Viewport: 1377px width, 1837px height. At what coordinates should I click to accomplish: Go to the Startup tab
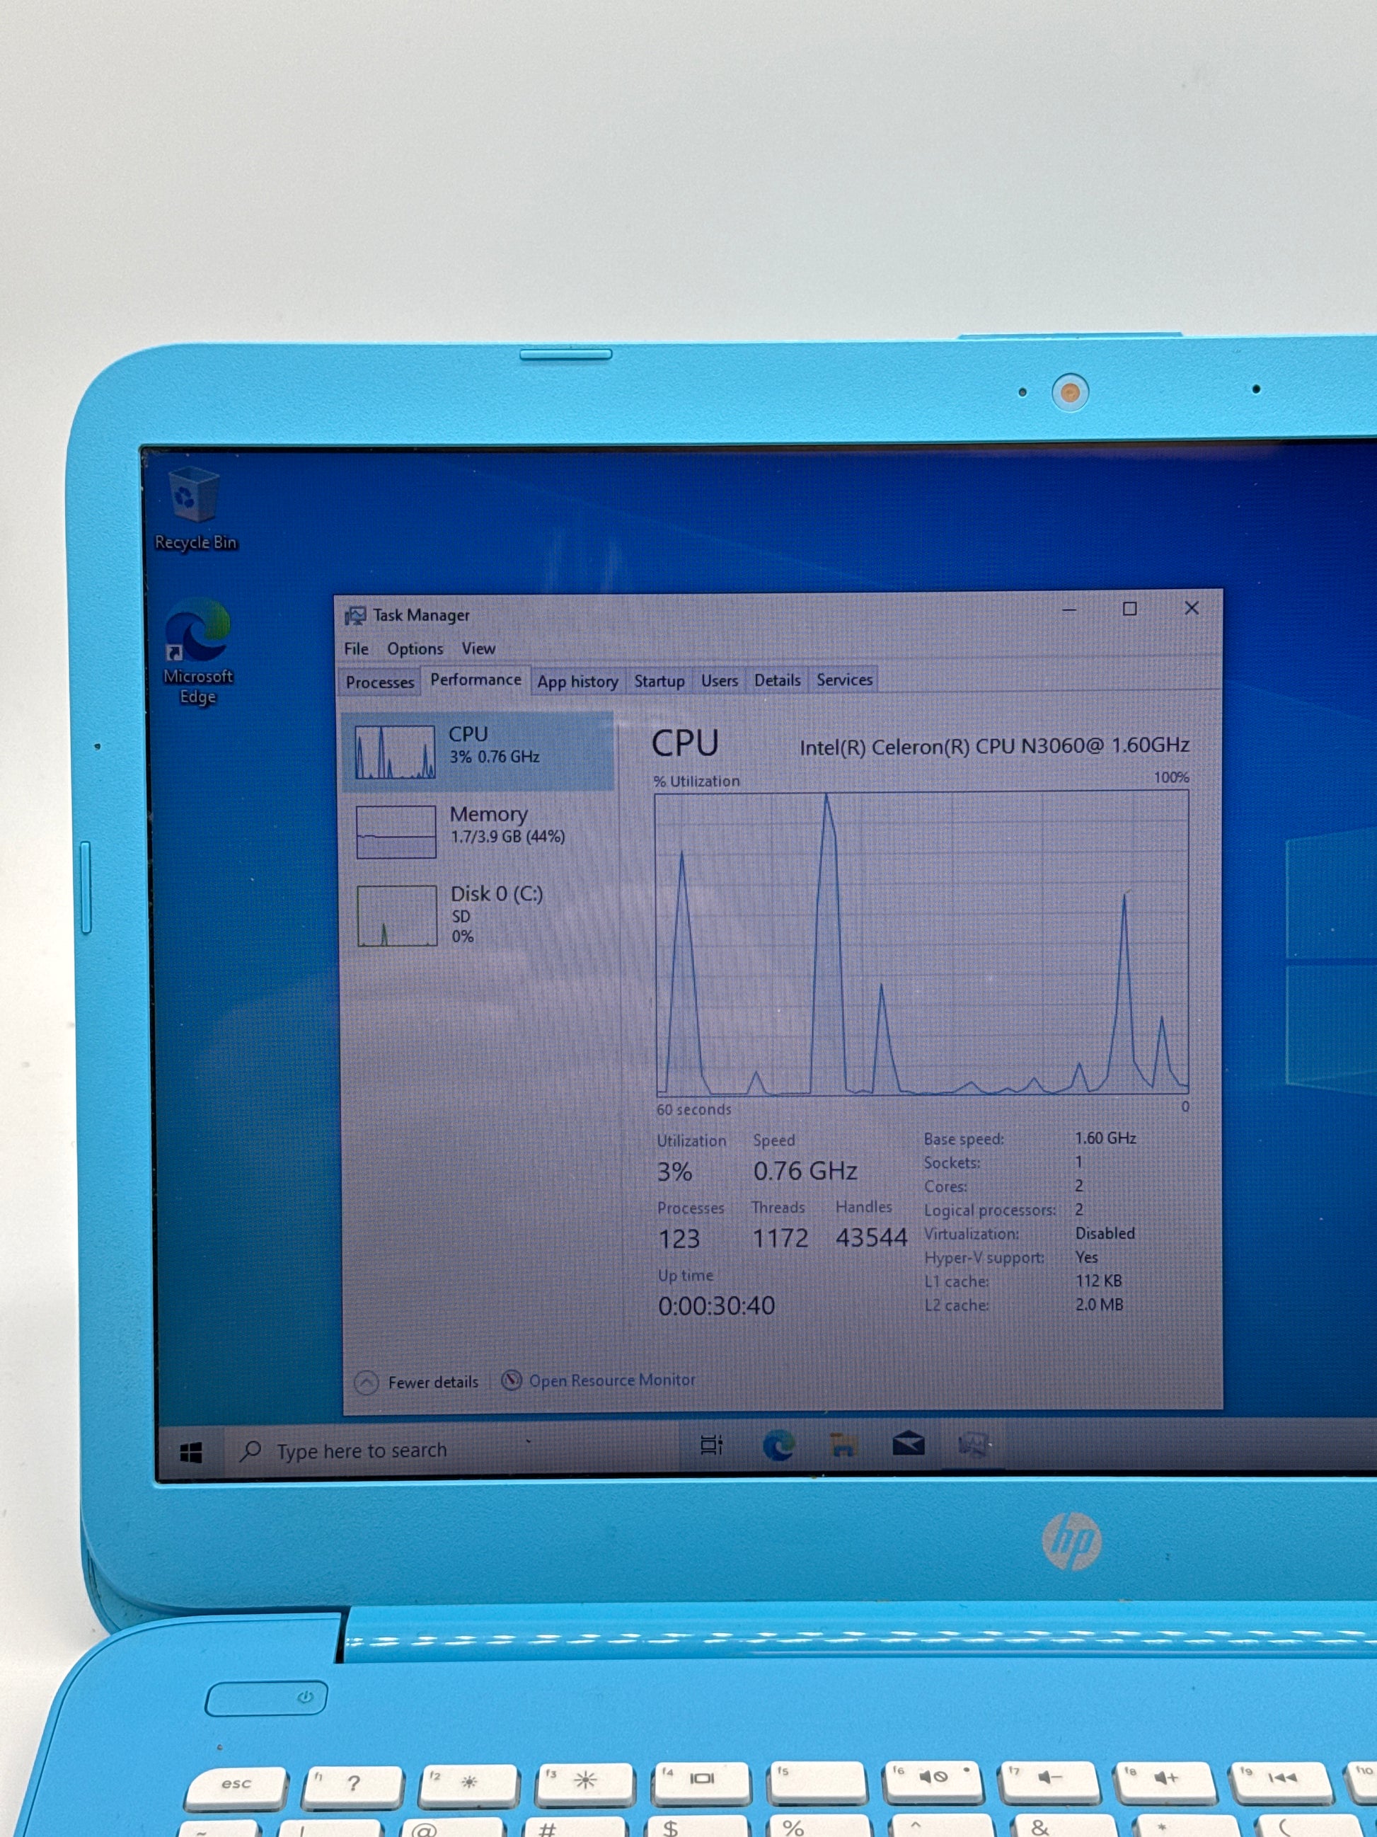tap(659, 681)
